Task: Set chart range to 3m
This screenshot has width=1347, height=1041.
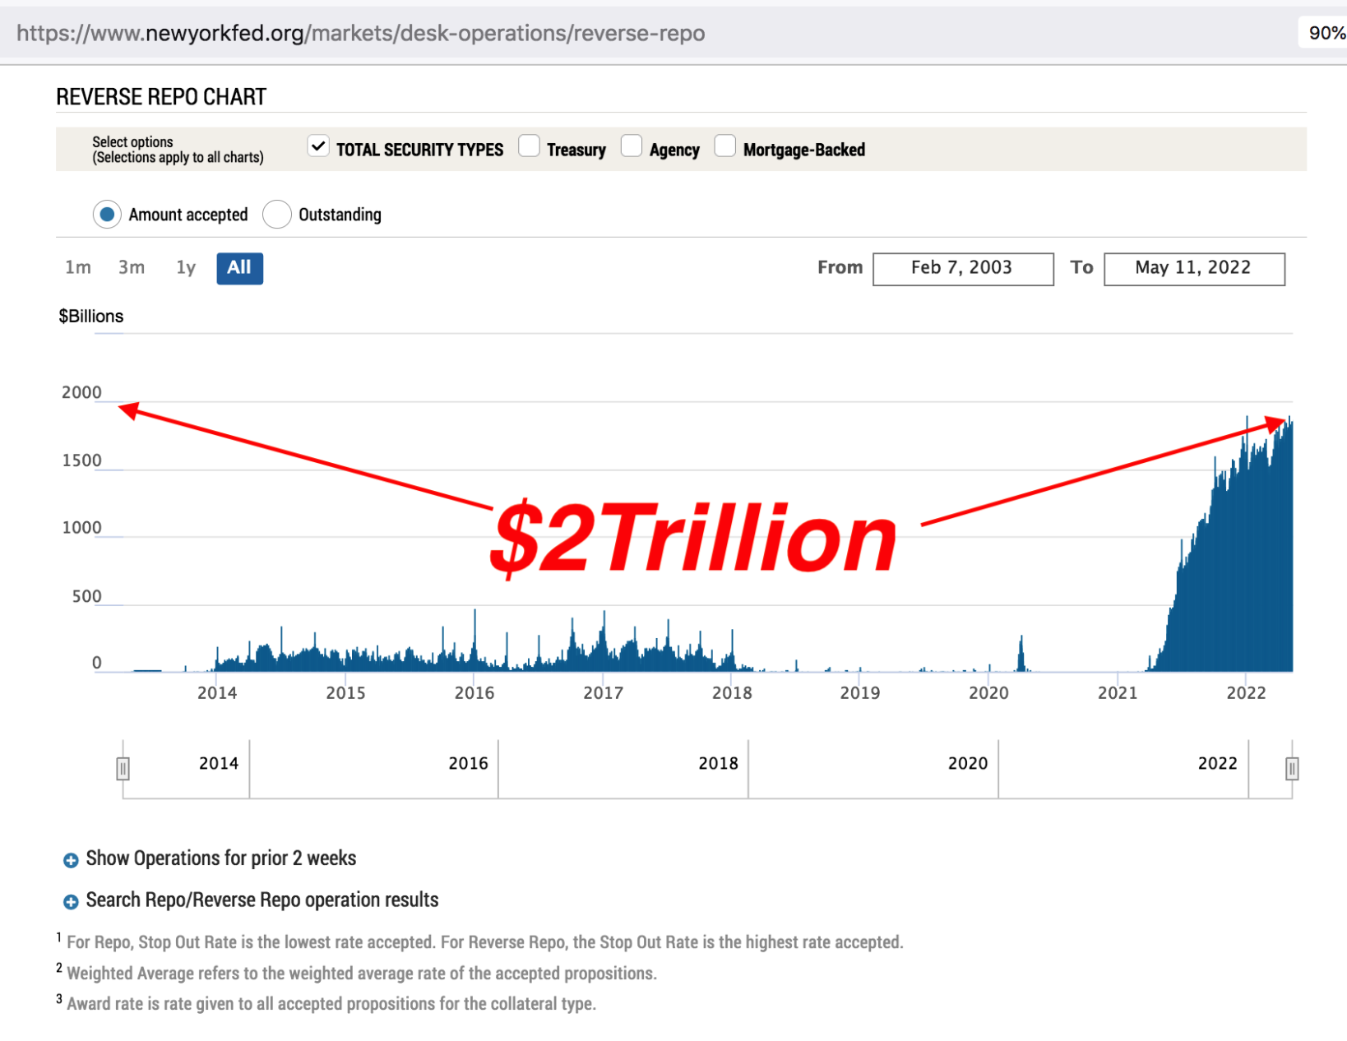Action: pyautogui.click(x=132, y=268)
